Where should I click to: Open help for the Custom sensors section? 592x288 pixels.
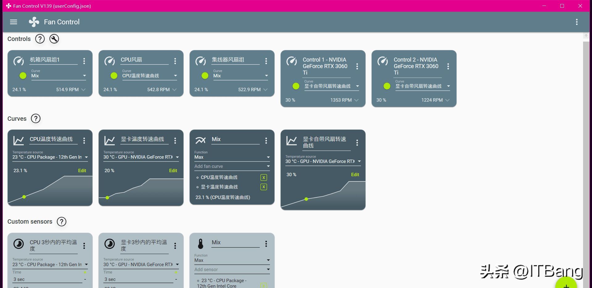coord(62,221)
